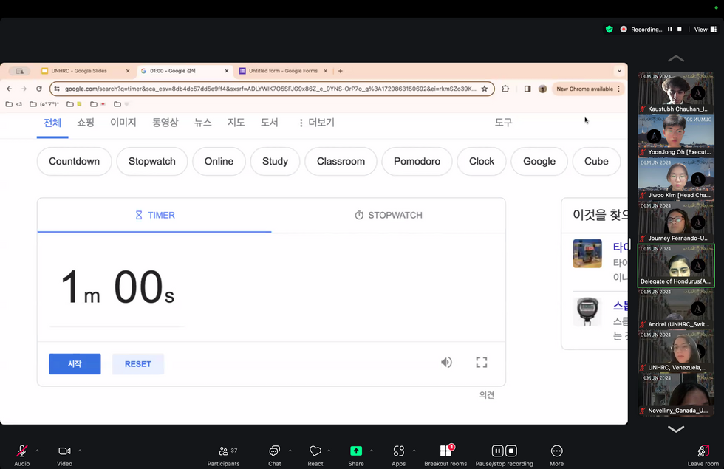Click the Classroom suggestion chip
724x469 pixels.
tap(341, 162)
